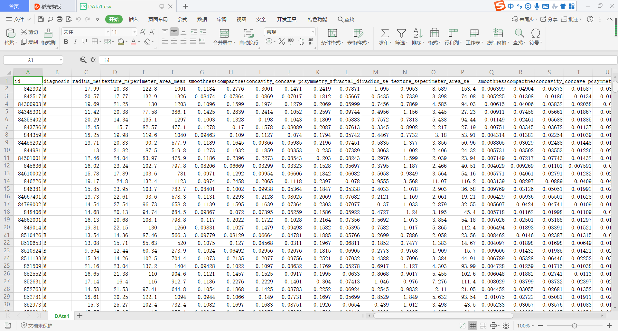
Task: Toggle left horizontal alignment
Action: tap(164, 42)
